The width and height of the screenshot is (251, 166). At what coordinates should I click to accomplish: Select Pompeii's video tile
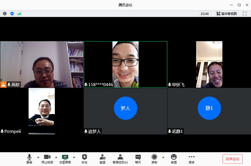click(42, 111)
